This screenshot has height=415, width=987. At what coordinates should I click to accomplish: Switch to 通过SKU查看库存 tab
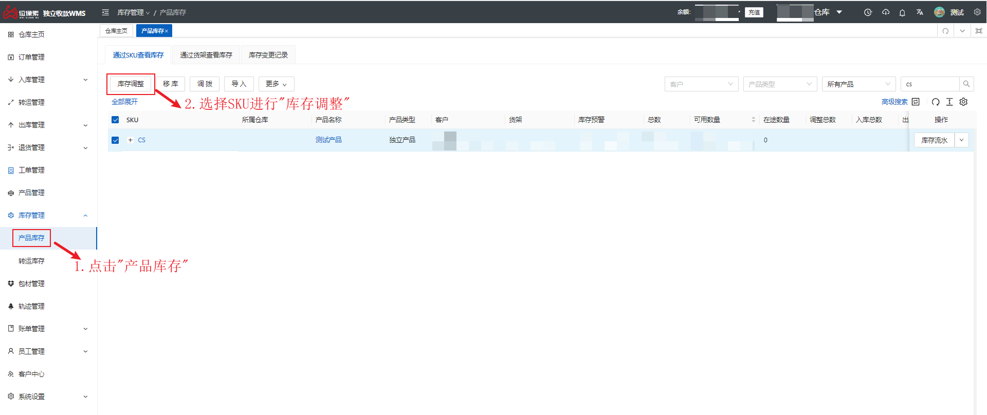[x=138, y=55]
